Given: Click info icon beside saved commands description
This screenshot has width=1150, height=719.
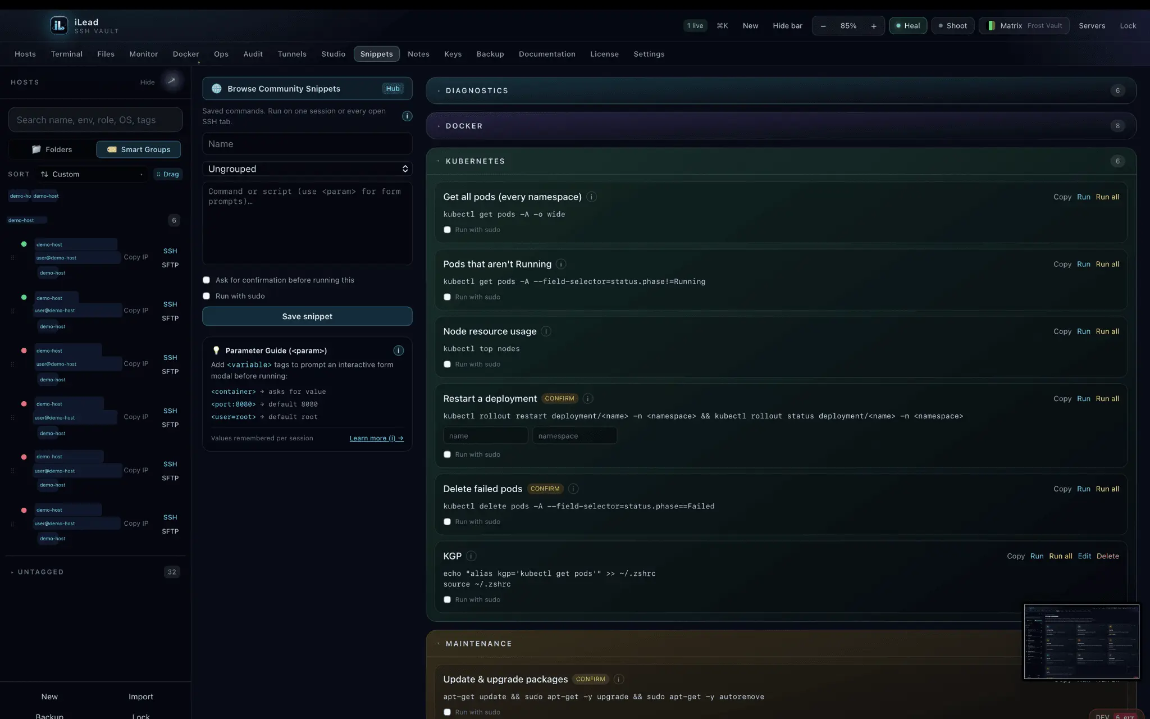Looking at the screenshot, I should (x=407, y=116).
